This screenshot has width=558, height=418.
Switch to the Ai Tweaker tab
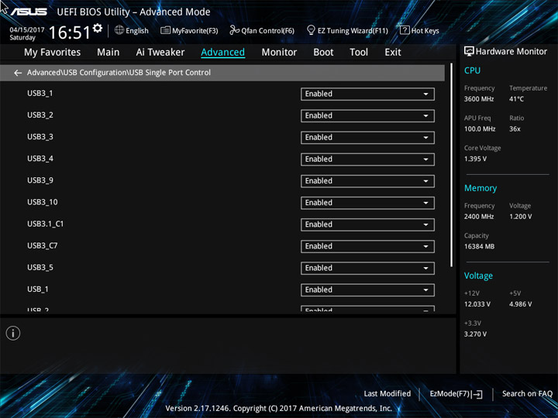160,53
